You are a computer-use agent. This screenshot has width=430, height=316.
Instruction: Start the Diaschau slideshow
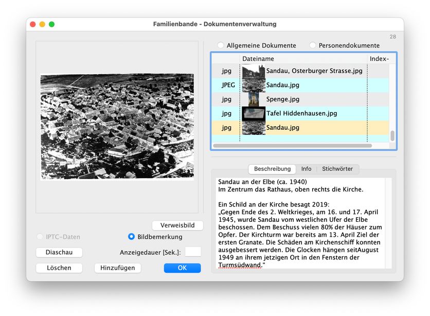click(x=59, y=253)
